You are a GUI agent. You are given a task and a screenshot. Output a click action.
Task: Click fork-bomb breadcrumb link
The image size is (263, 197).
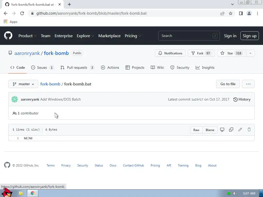[x=50, y=84]
